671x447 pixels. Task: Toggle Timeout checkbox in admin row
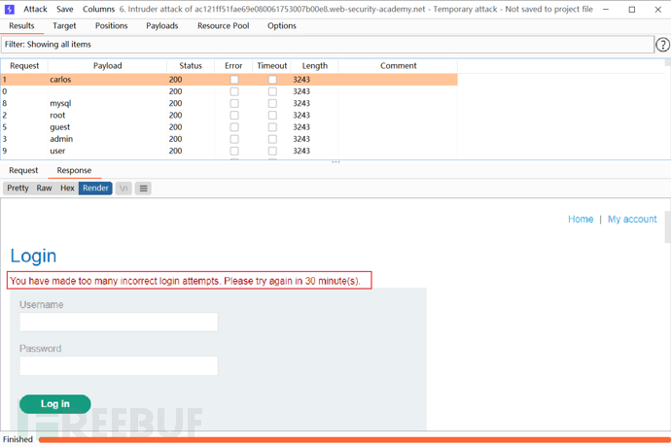click(x=272, y=139)
